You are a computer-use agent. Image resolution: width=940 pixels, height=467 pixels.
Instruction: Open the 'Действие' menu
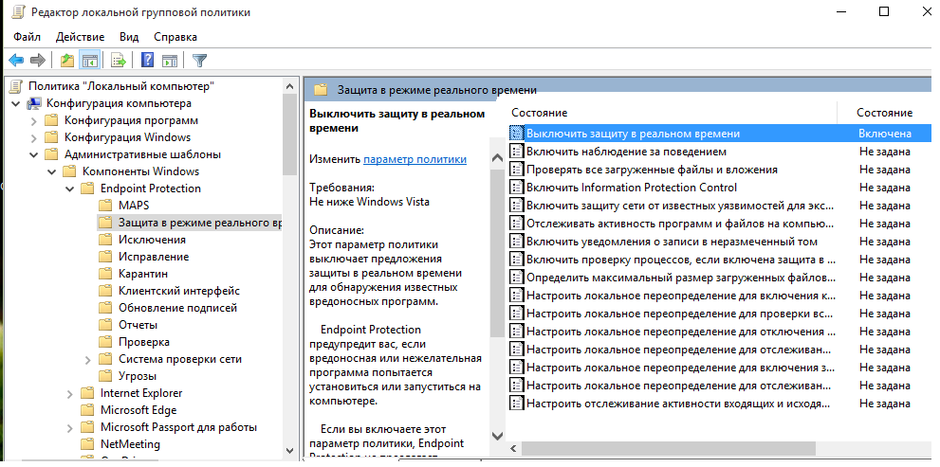click(80, 36)
